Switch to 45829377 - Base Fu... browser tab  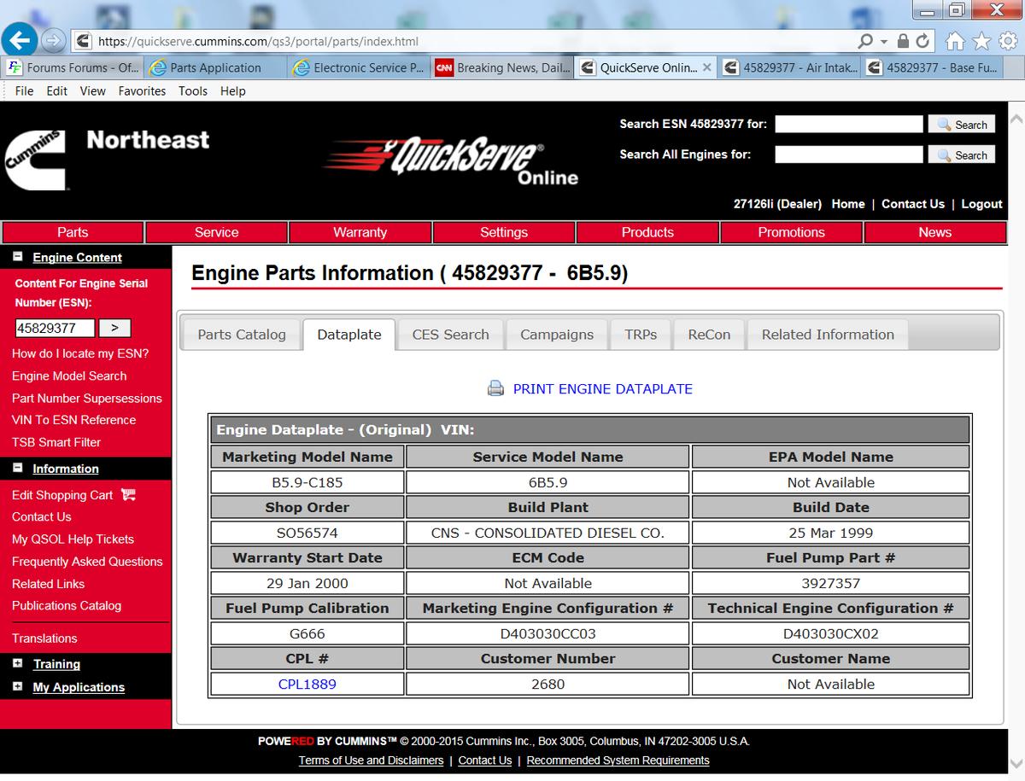coord(934,67)
